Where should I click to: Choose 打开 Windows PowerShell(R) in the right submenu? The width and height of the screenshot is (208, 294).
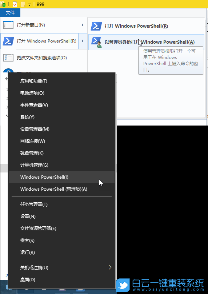(x=146, y=26)
